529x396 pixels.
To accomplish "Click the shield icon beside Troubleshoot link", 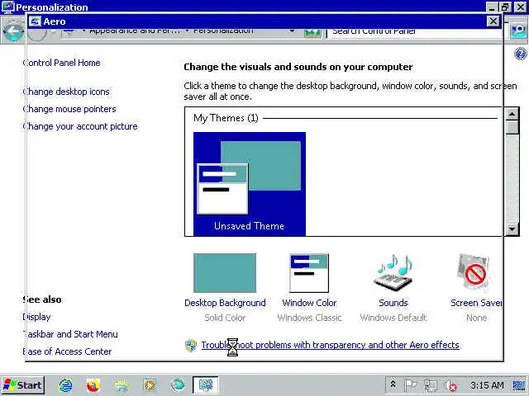I will pyautogui.click(x=191, y=345).
